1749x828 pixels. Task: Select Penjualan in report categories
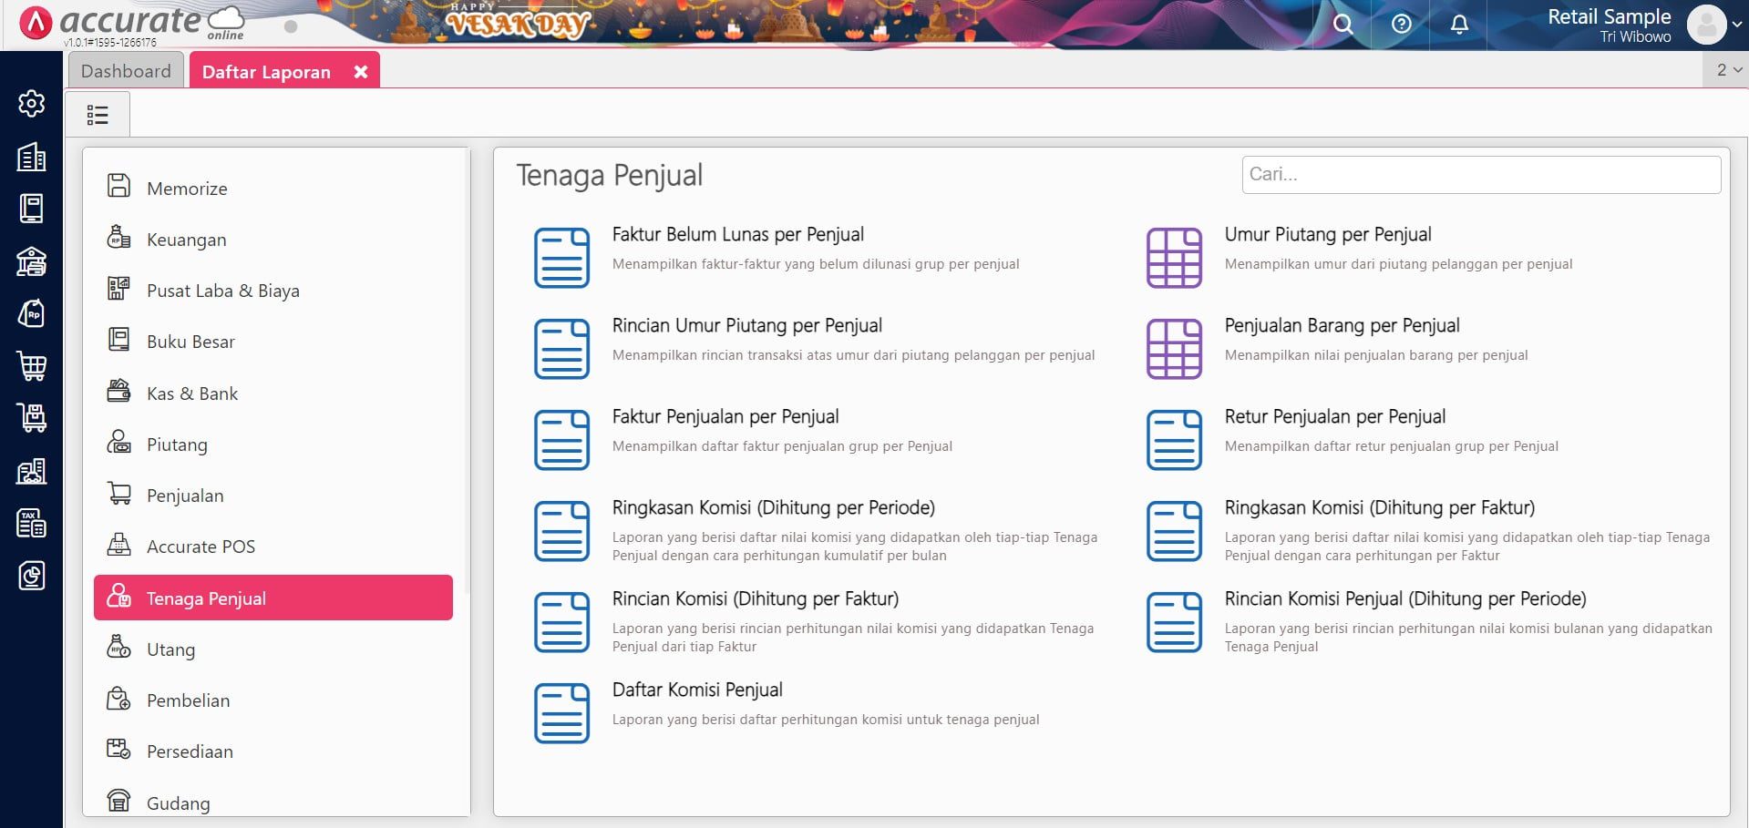coord(185,496)
